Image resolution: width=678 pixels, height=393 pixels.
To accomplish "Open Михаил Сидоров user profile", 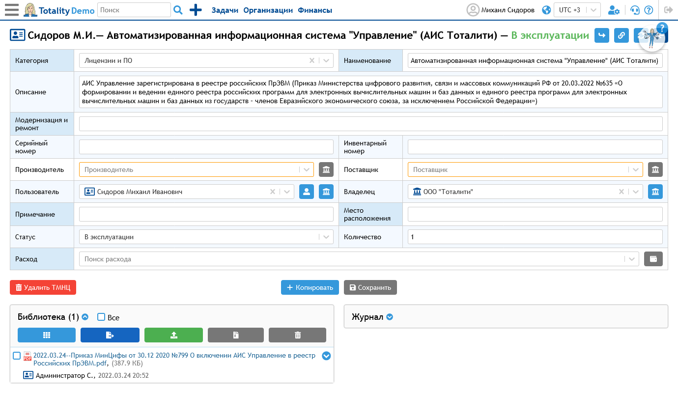I will click(501, 10).
